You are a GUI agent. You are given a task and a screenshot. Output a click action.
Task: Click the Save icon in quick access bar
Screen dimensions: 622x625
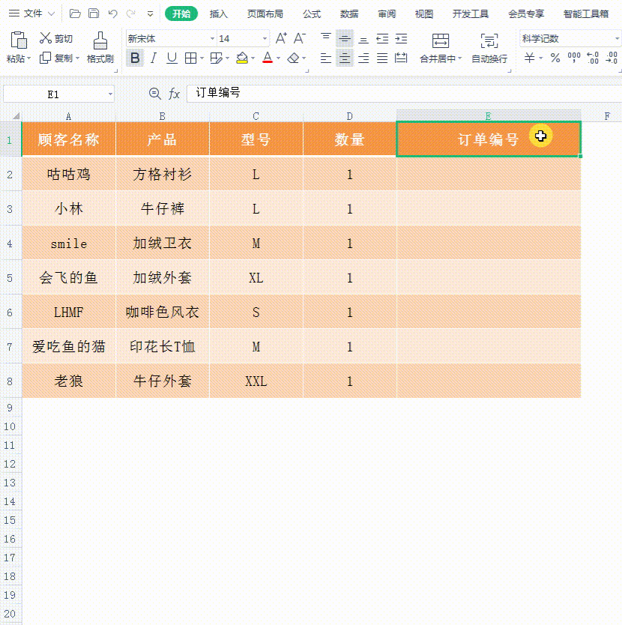(x=94, y=13)
